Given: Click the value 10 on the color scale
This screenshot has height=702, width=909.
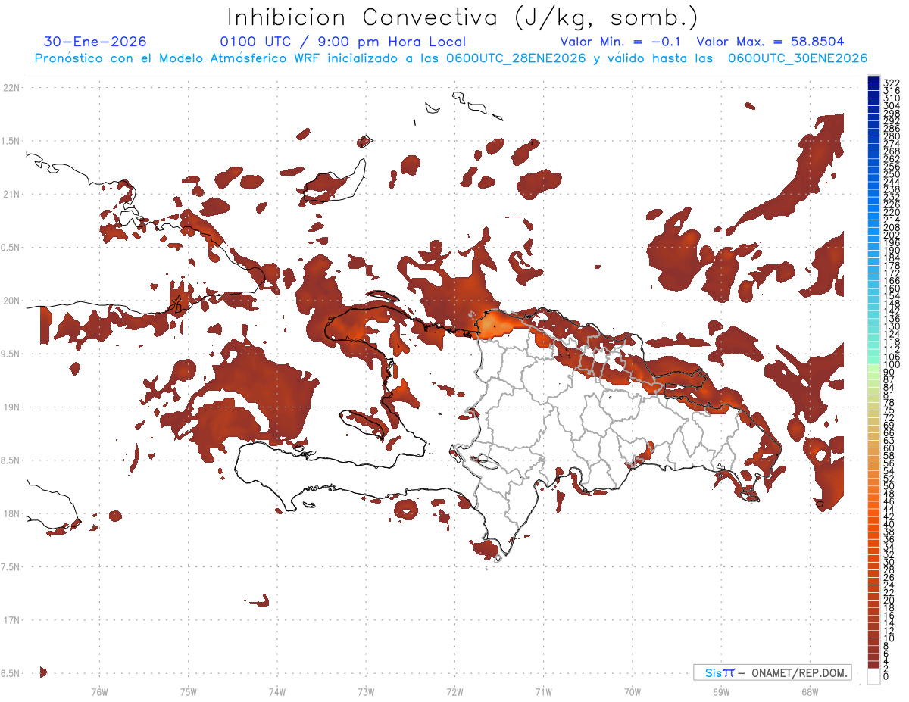Looking at the screenshot, I should click(x=889, y=638).
